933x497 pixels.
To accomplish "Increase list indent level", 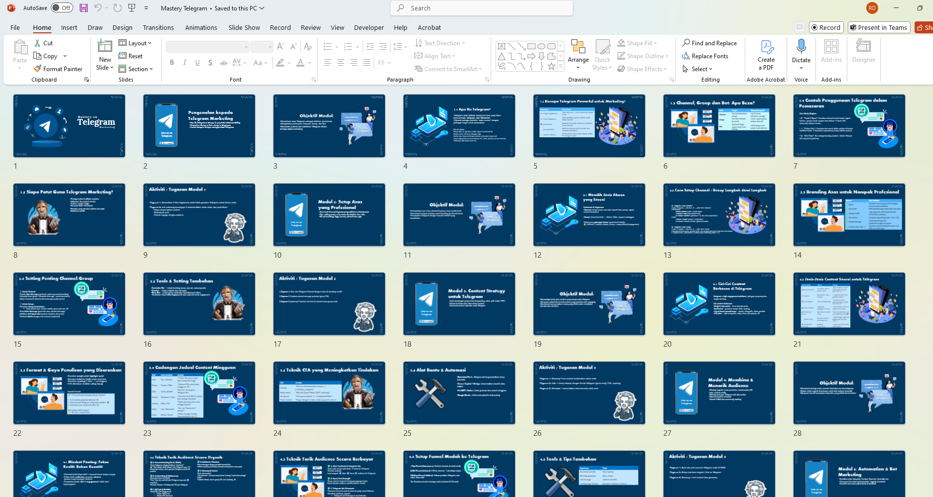I will 383,47.
